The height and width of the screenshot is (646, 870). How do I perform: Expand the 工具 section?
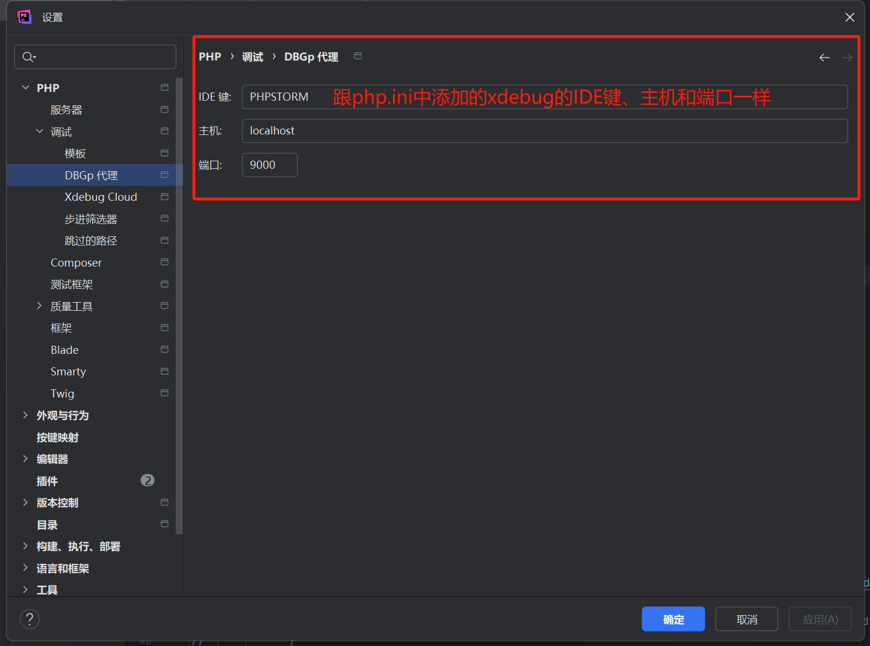(x=26, y=590)
